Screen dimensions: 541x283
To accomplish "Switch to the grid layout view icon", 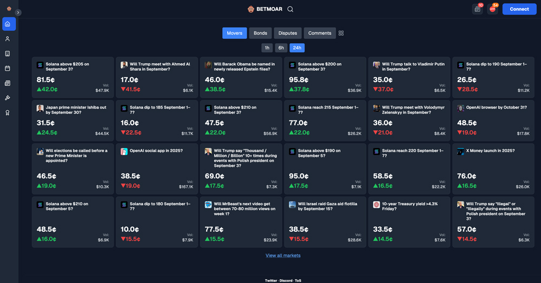I will [341, 33].
